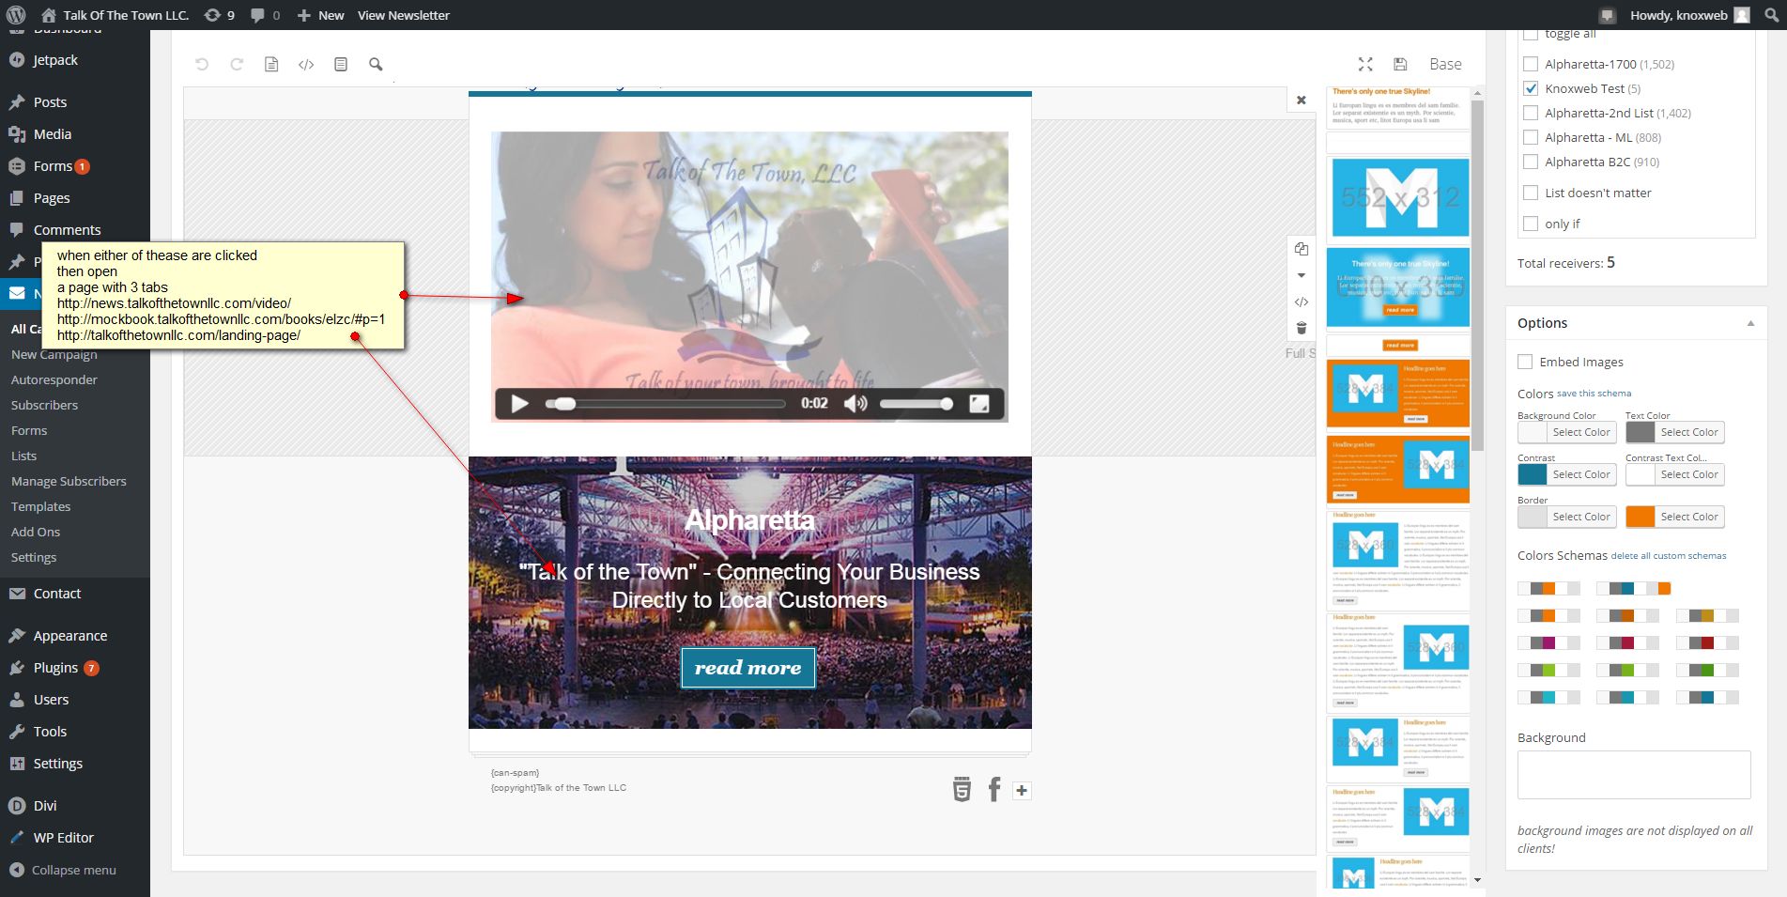1787x897 pixels.
Task: Enable the List doesn't matter checkbox
Action: coord(1531,193)
